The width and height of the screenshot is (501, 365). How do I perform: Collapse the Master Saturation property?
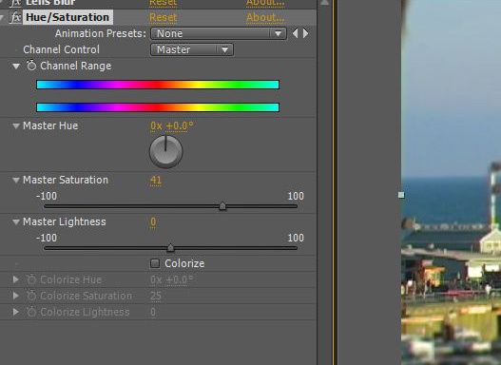[x=15, y=181]
